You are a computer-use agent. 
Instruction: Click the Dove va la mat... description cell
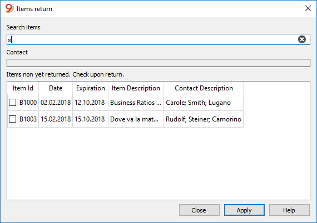pos(136,119)
